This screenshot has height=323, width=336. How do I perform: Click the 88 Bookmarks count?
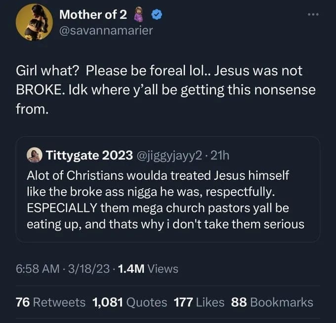click(x=272, y=302)
